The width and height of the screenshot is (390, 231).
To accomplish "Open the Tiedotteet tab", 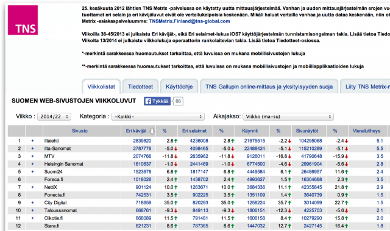I will (x=141, y=87).
